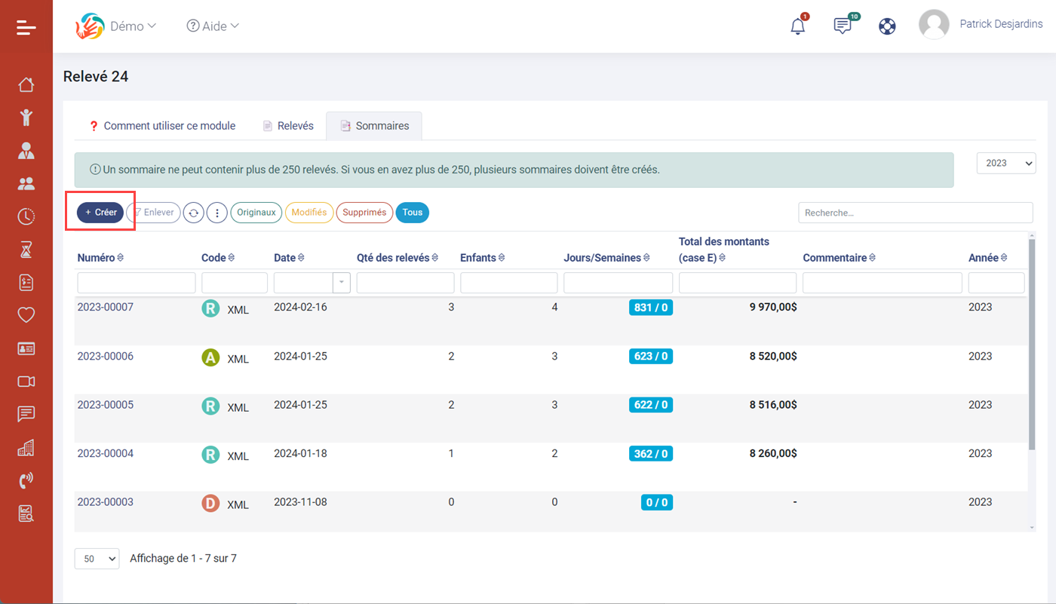Click the user avatar picture
This screenshot has height=604, width=1056.
point(934,24)
